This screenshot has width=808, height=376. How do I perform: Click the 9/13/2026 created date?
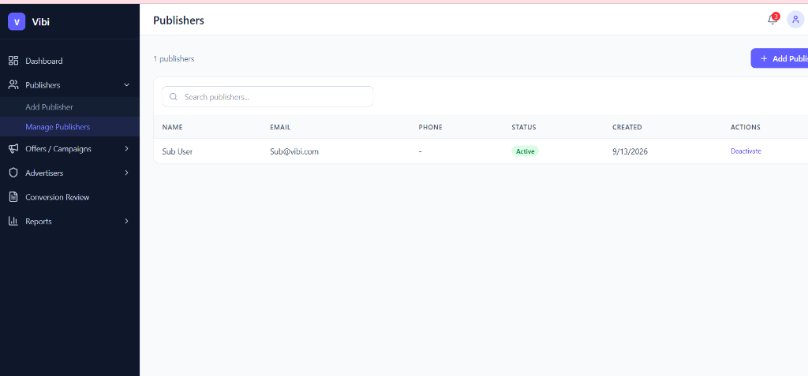tap(630, 152)
